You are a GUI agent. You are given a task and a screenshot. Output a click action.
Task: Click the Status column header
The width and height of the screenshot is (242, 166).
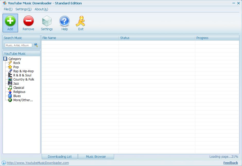click(157, 38)
